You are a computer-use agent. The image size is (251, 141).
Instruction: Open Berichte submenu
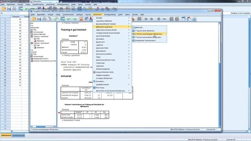112,18
